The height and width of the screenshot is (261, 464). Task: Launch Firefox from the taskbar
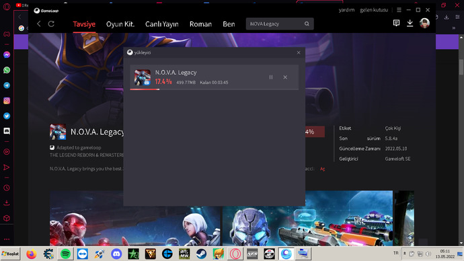[x=32, y=254]
